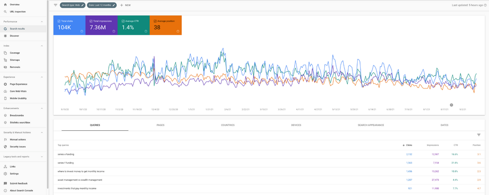This screenshot has height=195, width=489.
Task: Open Sitemaps via its sidebar icon
Action: [x=5, y=60]
